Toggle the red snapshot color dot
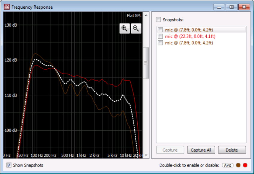The width and height of the screenshot is (254, 174). (x=245, y=165)
